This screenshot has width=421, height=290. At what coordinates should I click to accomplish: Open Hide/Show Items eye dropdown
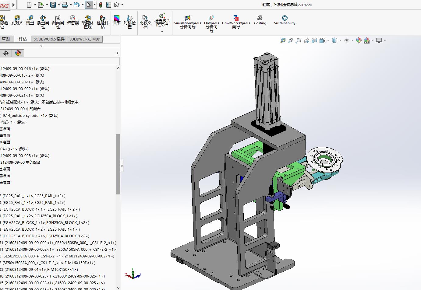click(352, 40)
